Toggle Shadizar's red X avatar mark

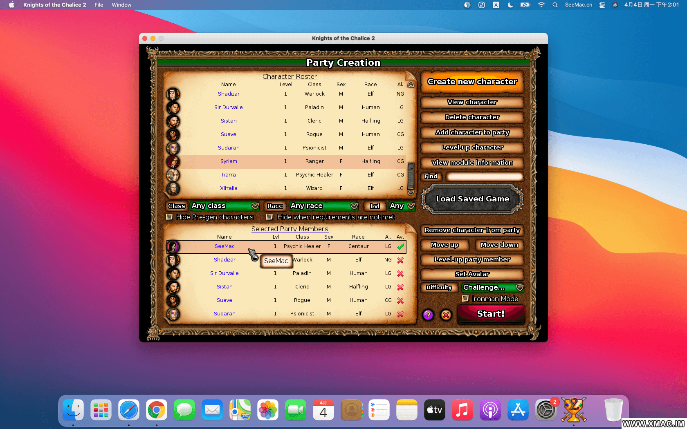tap(400, 260)
